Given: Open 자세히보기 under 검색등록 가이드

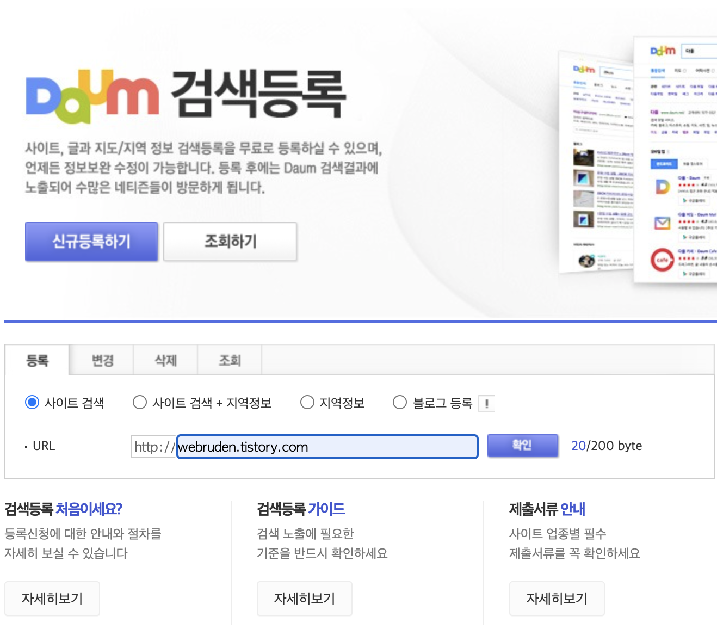Looking at the screenshot, I should tap(305, 599).
